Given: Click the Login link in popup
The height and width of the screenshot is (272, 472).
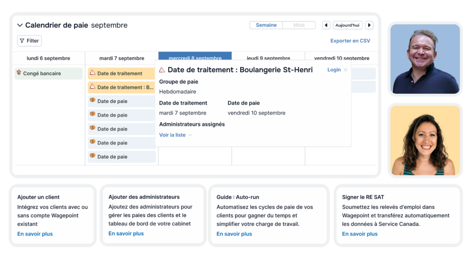Looking at the screenshot, I should (334, 70).
